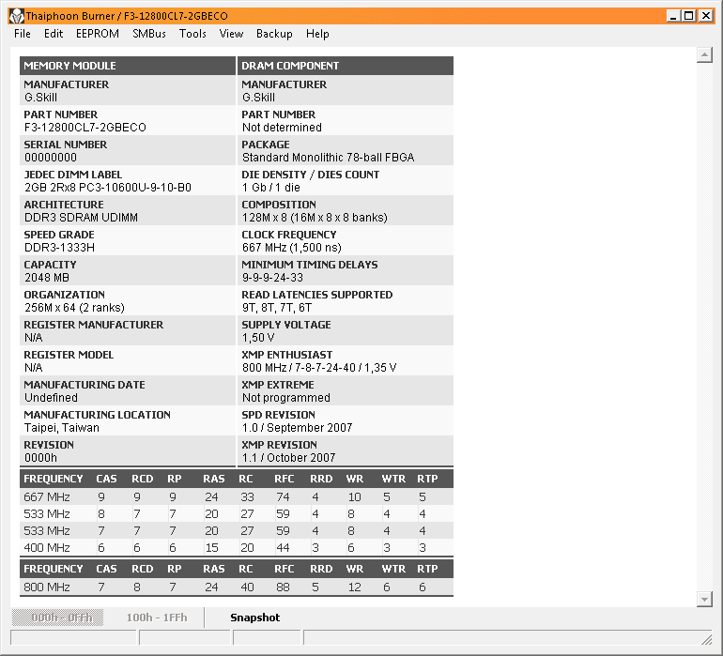Click package Standard Monolithic 78-ball FBGA
723x656 pixels.
pos(329,158)
